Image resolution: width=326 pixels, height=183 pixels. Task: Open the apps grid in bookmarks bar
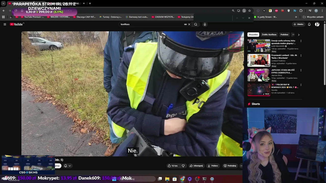click(x=3, y=17)
